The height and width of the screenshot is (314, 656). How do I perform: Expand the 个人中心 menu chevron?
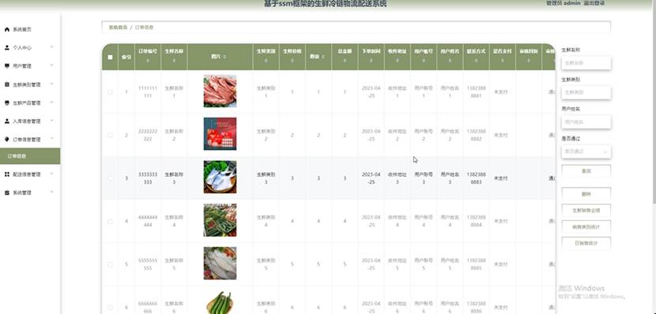point(52,47)
